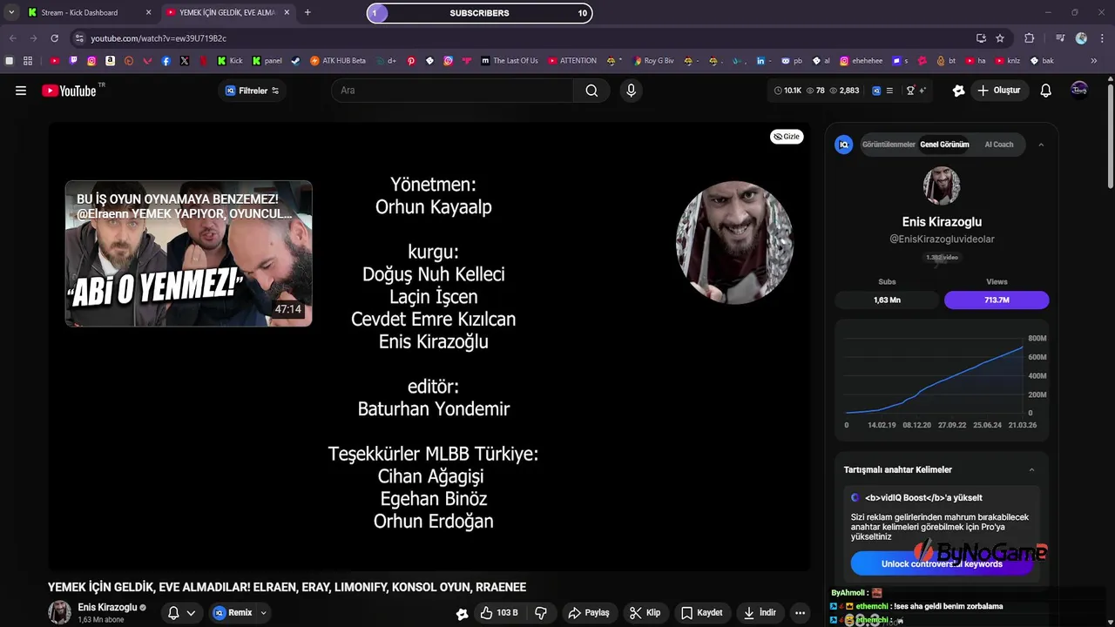The image size is (1115, 627).
Task: Click the vidIQ stats list icon in header
Action: pos(889,91)
